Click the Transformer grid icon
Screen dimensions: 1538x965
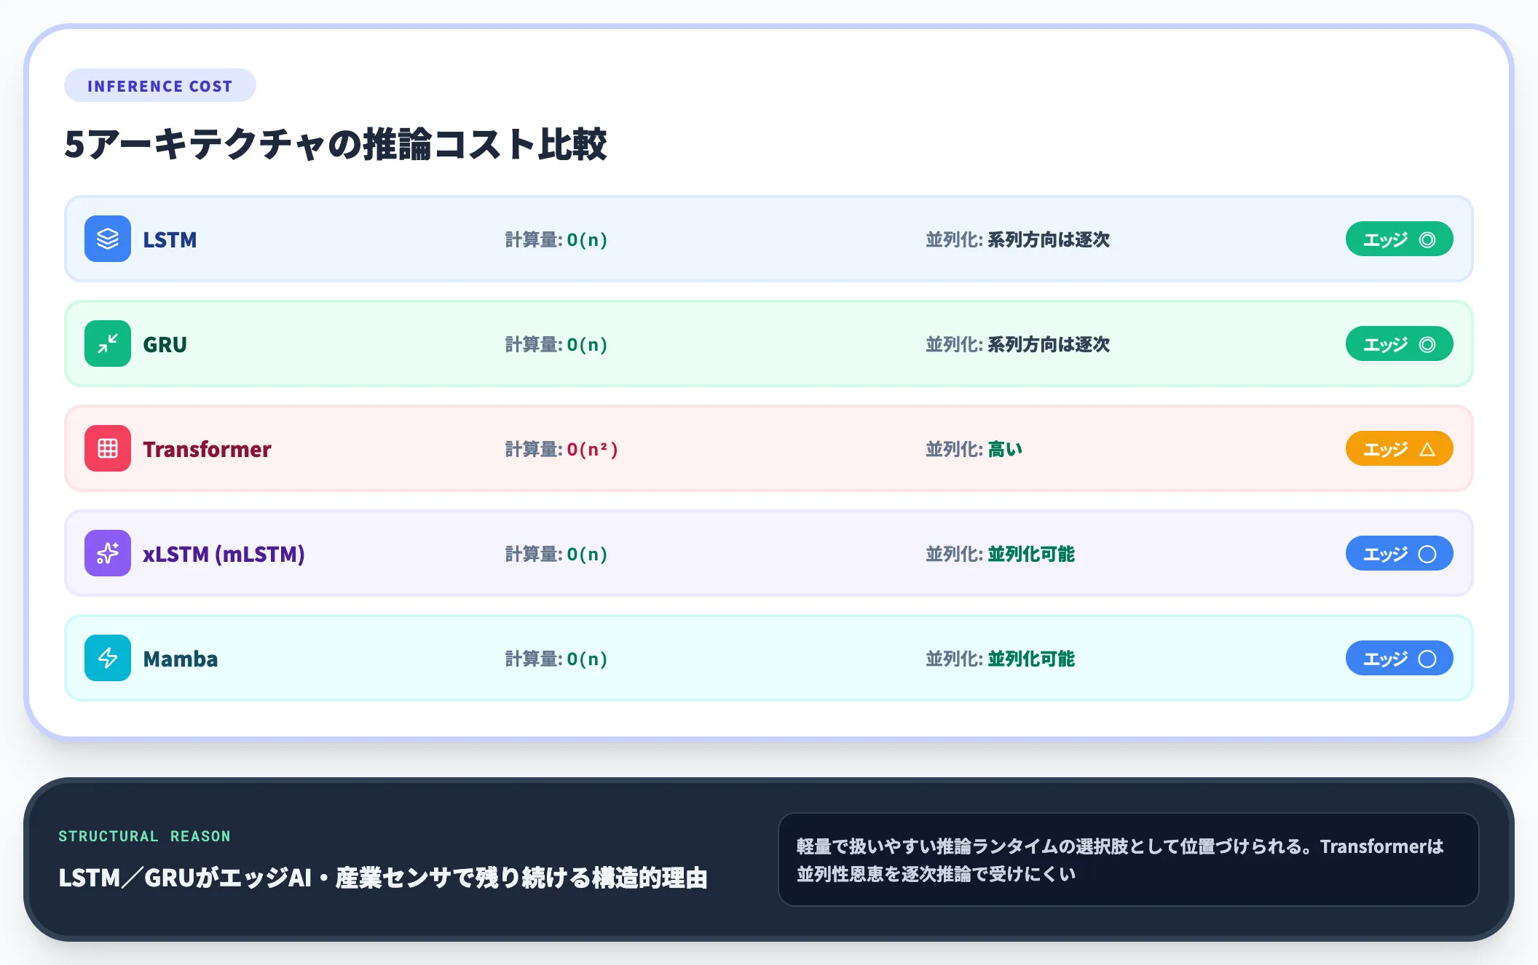coord(108,448)
